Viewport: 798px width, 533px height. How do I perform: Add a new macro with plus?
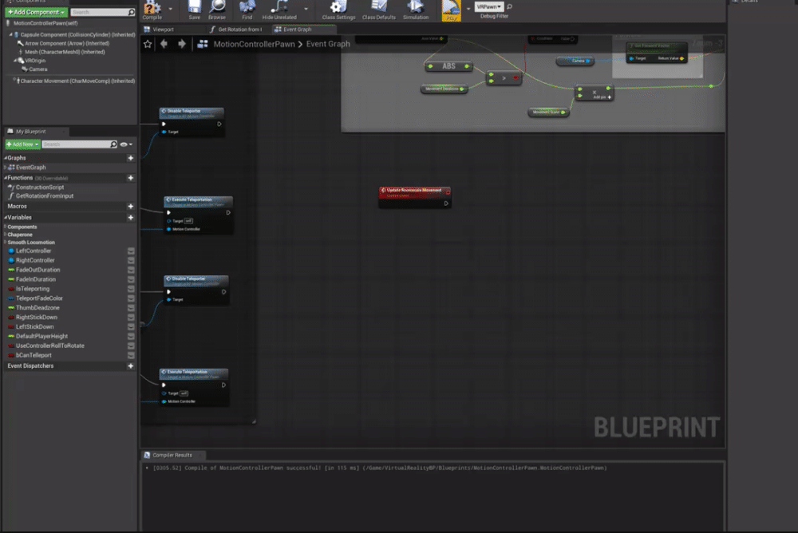click(130, 206)
